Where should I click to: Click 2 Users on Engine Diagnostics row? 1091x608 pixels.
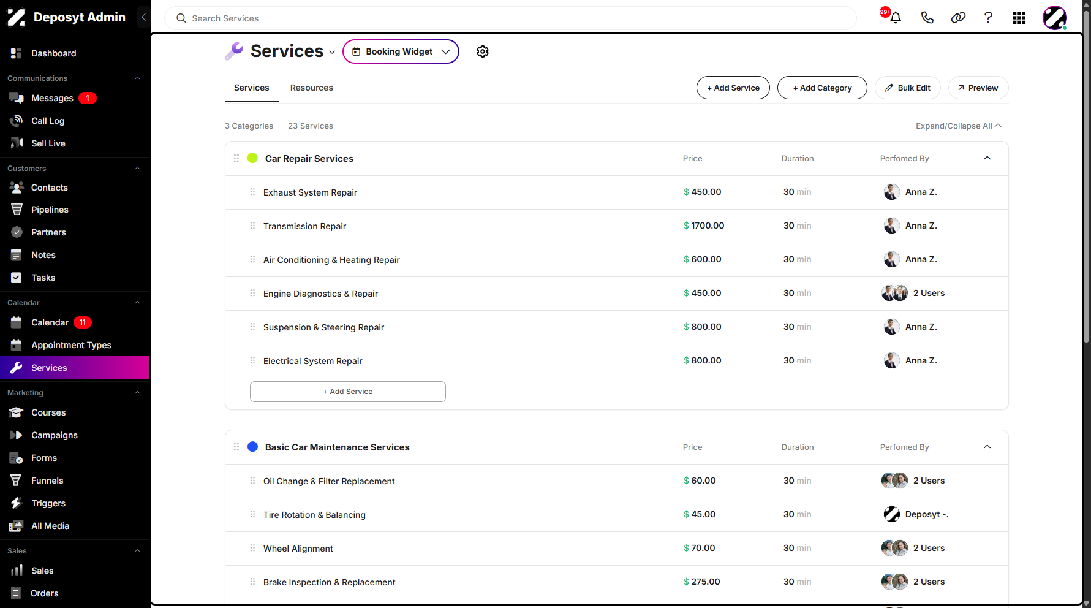tap(929, 293)
